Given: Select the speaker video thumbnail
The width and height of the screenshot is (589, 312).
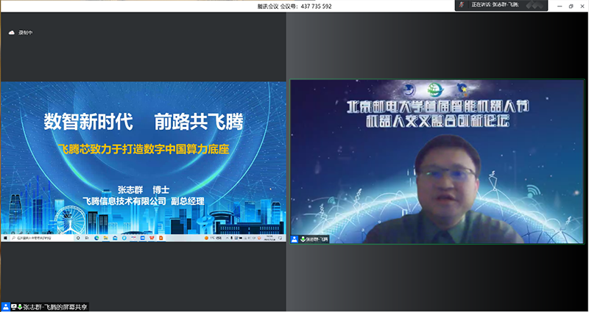Looking at the screenshot, I should pos(437,162).
